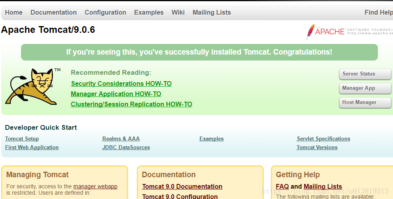The width and height of the screenshot is (393, 199).
Task: Click the Apache Tomcat/9.0.6 heading
Action: (x=48, y=30)
